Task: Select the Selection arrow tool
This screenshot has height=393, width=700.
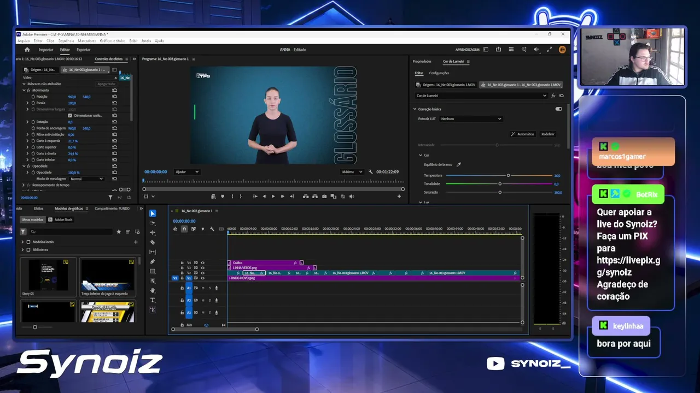Action: point(153,213)
